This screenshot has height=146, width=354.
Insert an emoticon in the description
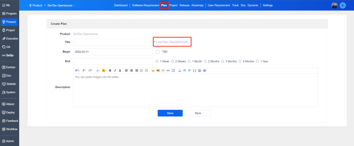point(153,71)
